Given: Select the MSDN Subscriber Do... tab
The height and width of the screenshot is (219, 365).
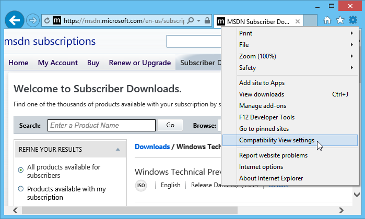Looking at the screenshot, I should coord(258,21).
